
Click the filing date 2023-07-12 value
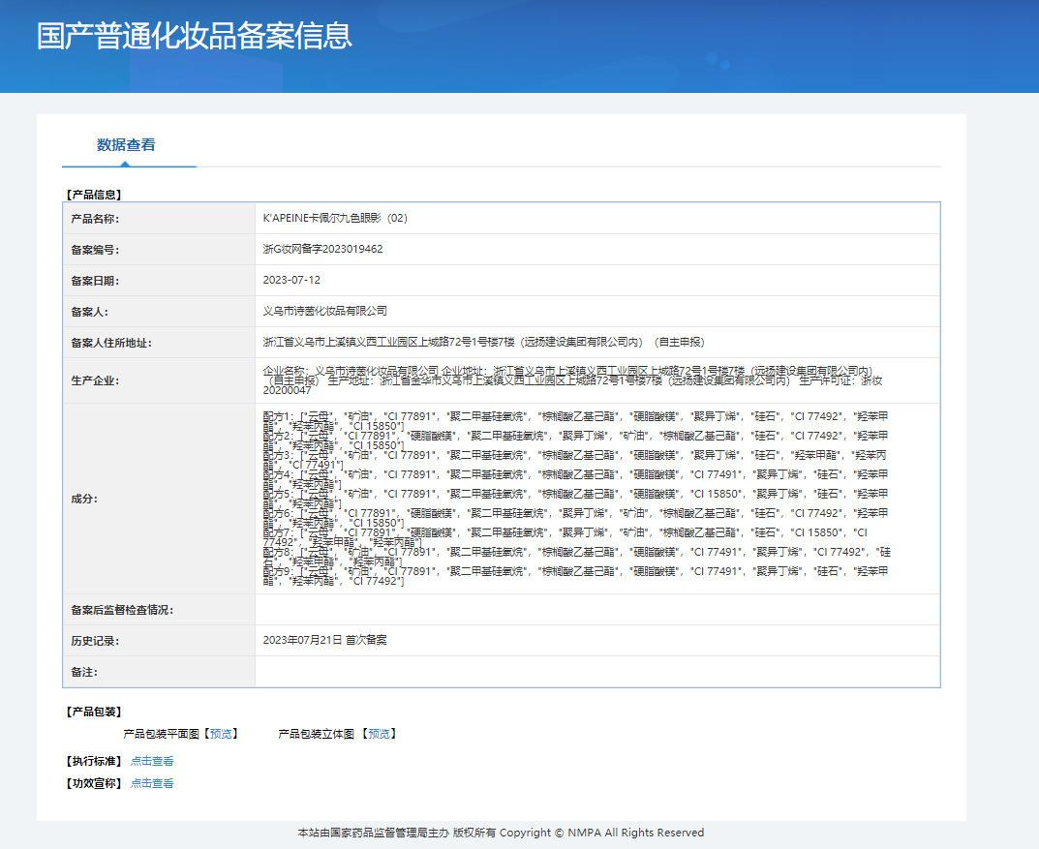[291, 281]
